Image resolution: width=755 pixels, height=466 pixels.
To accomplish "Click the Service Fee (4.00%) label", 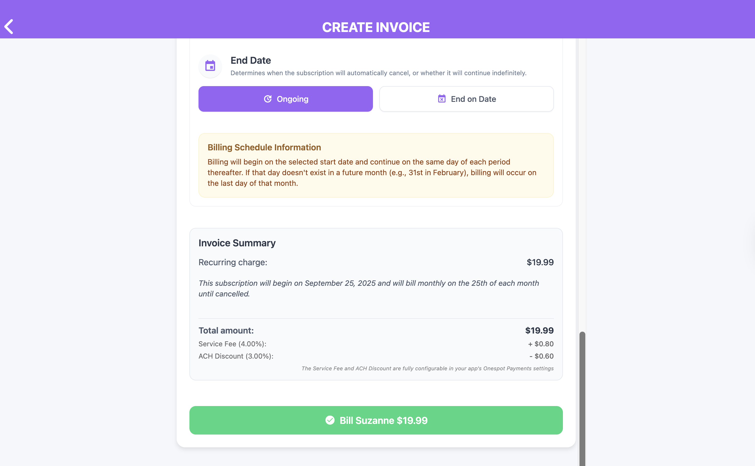I will [x=232, y=344].
